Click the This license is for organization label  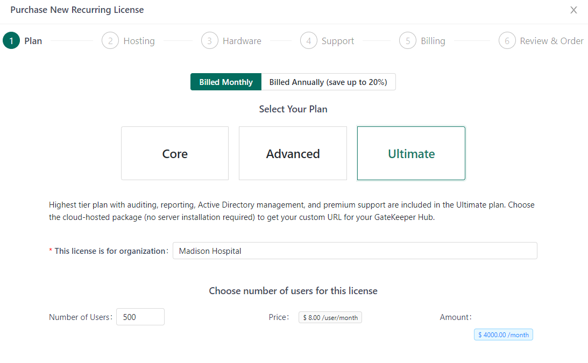tap(111, 251)
